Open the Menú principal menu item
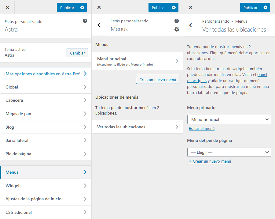 [137, 61]
